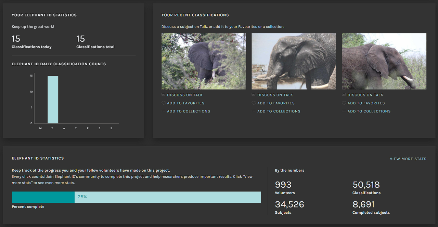Click the collections list icon under third photo
The width and height of the screenshot is (438, 227).
344,111
